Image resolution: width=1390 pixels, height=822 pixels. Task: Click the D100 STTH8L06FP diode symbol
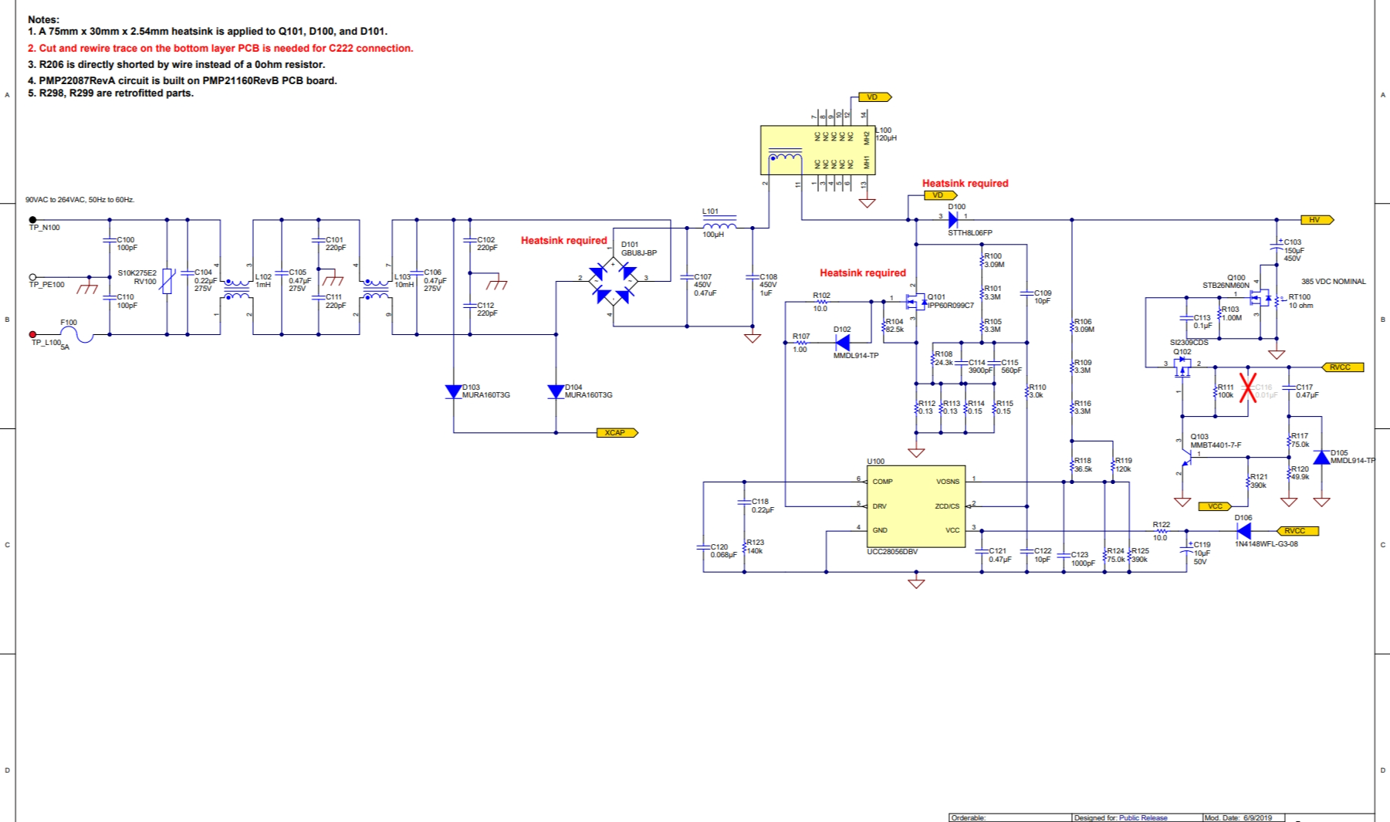(953, 220)
